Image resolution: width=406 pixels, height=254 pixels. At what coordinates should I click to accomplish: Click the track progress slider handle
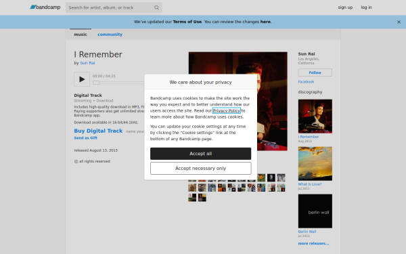pos(96,83)
